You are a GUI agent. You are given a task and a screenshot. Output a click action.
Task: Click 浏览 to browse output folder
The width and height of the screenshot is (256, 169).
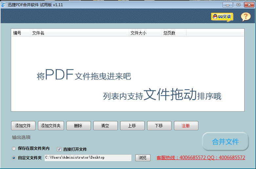point(142,158)
